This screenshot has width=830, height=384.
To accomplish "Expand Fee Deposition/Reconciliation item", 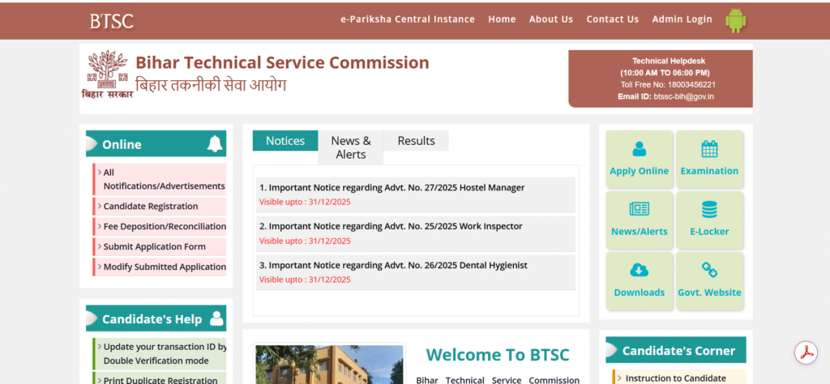I will (x=164, y=227).
